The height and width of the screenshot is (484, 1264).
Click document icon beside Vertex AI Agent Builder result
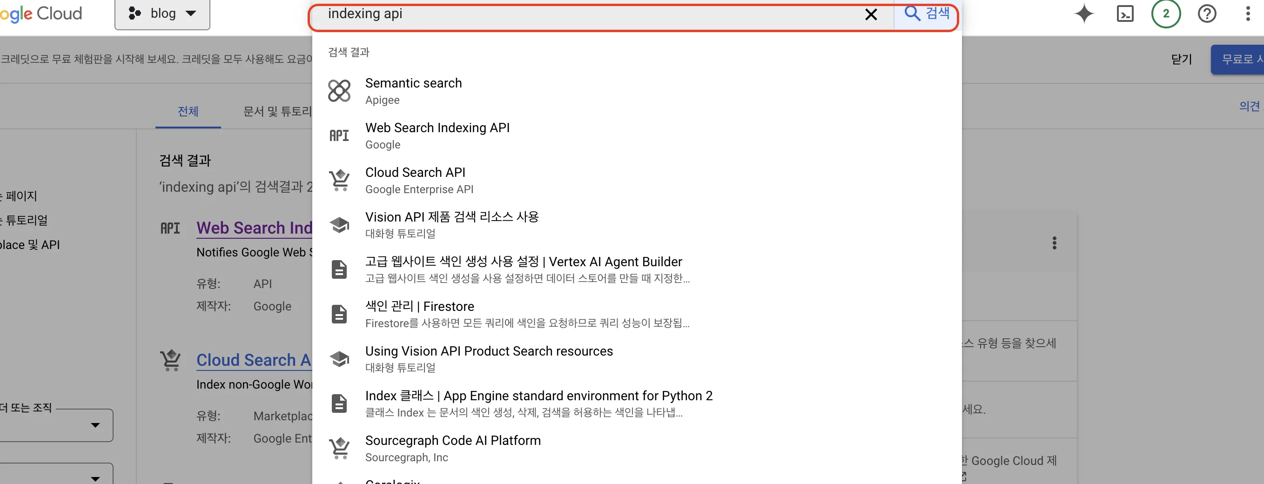click(339, 269)
